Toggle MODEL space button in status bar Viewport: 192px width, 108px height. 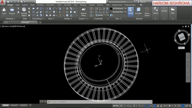[116, 106]
